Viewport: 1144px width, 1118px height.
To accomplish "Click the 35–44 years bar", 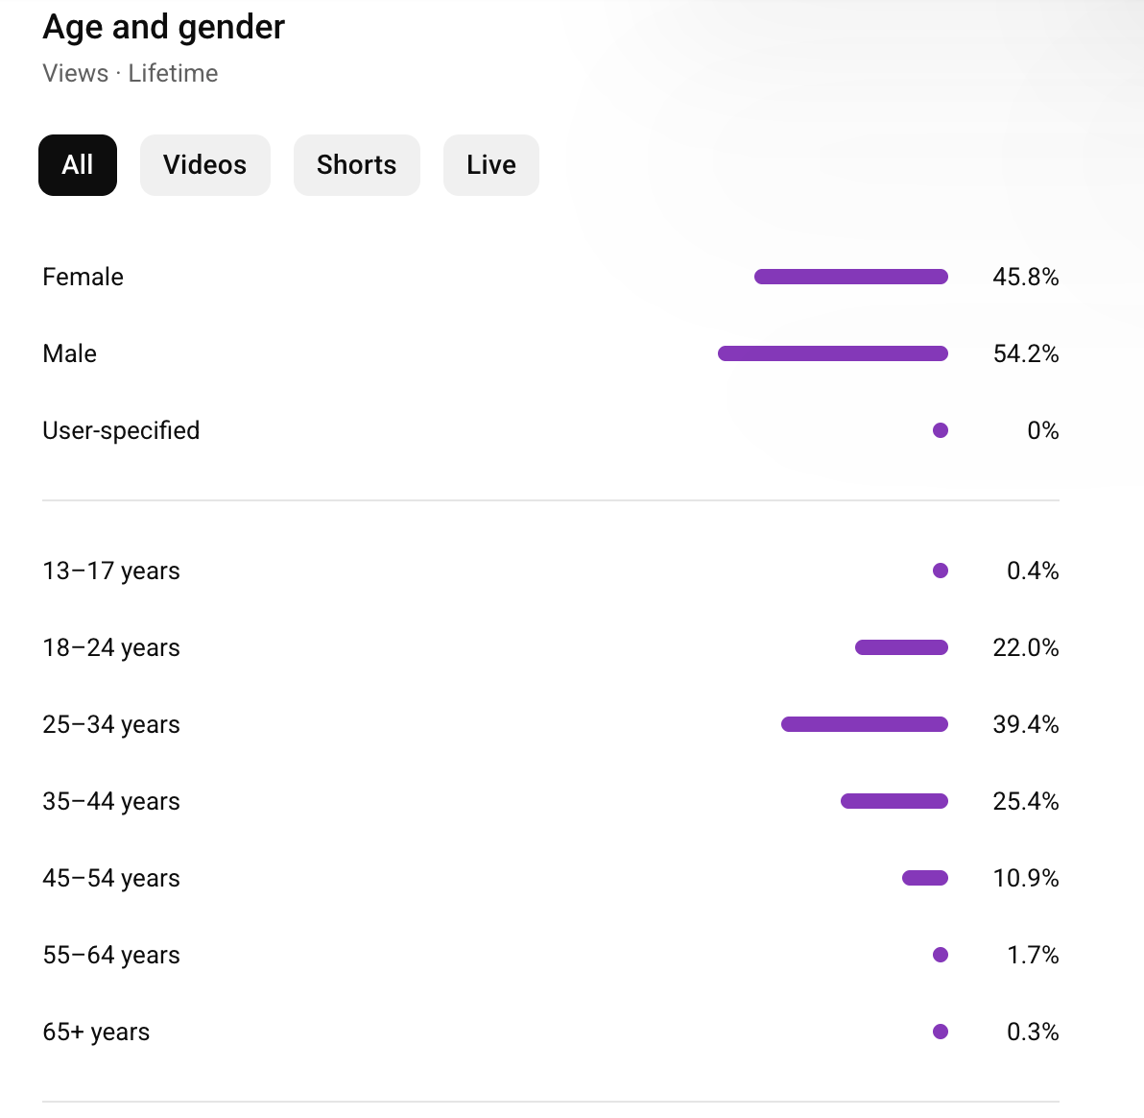I will [894, 801].
